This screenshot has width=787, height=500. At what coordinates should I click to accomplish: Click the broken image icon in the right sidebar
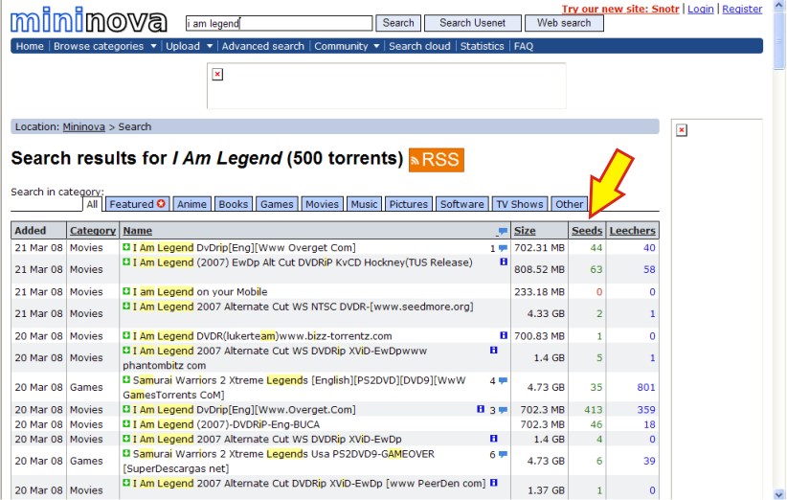point(682,130)
